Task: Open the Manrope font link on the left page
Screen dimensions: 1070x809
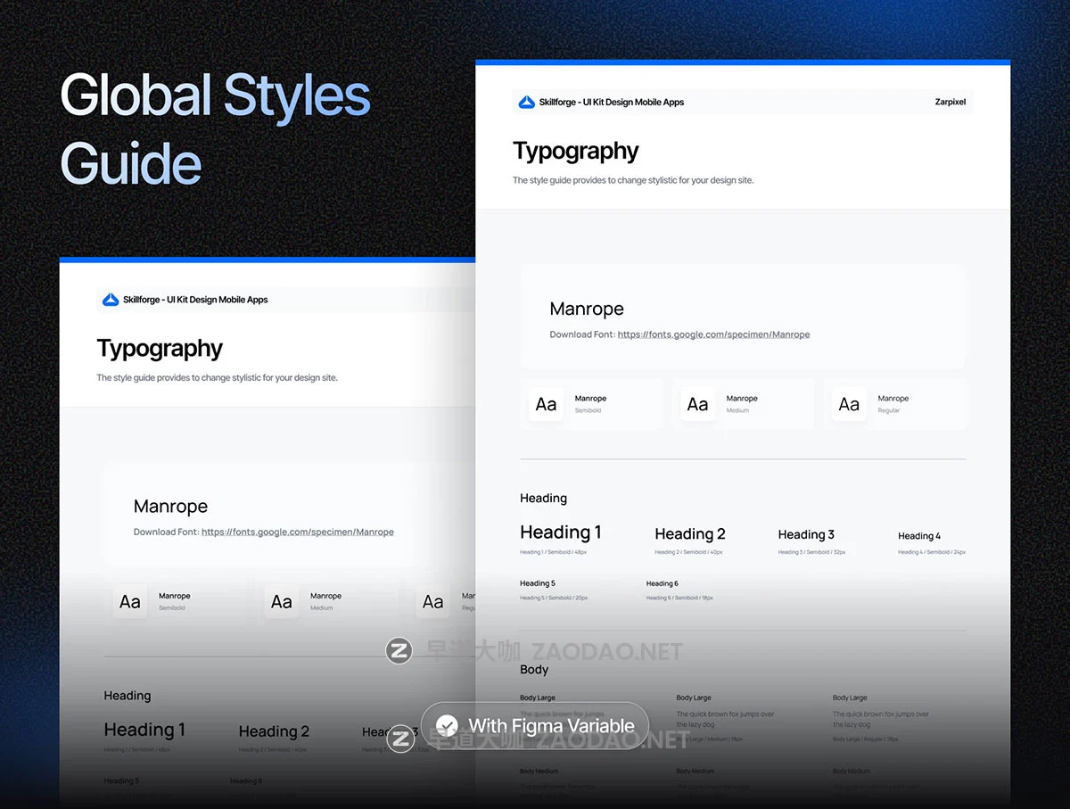Action: 297,532
